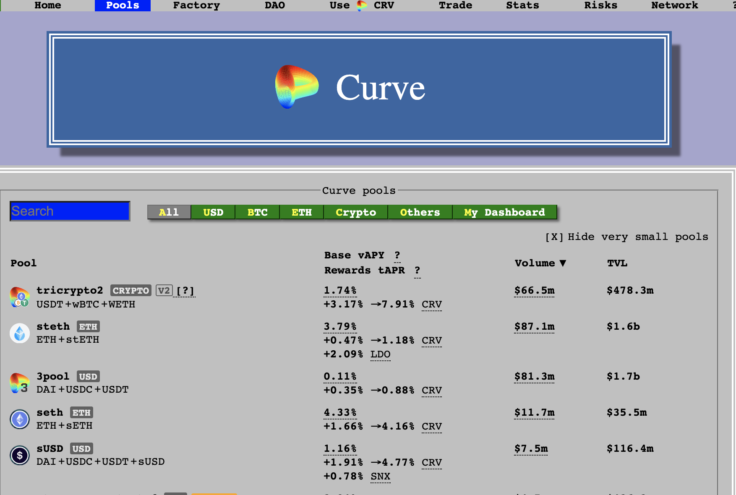736x495 pixels.
Task: Click the $116.4m TVL value
Action: [630, 448]
